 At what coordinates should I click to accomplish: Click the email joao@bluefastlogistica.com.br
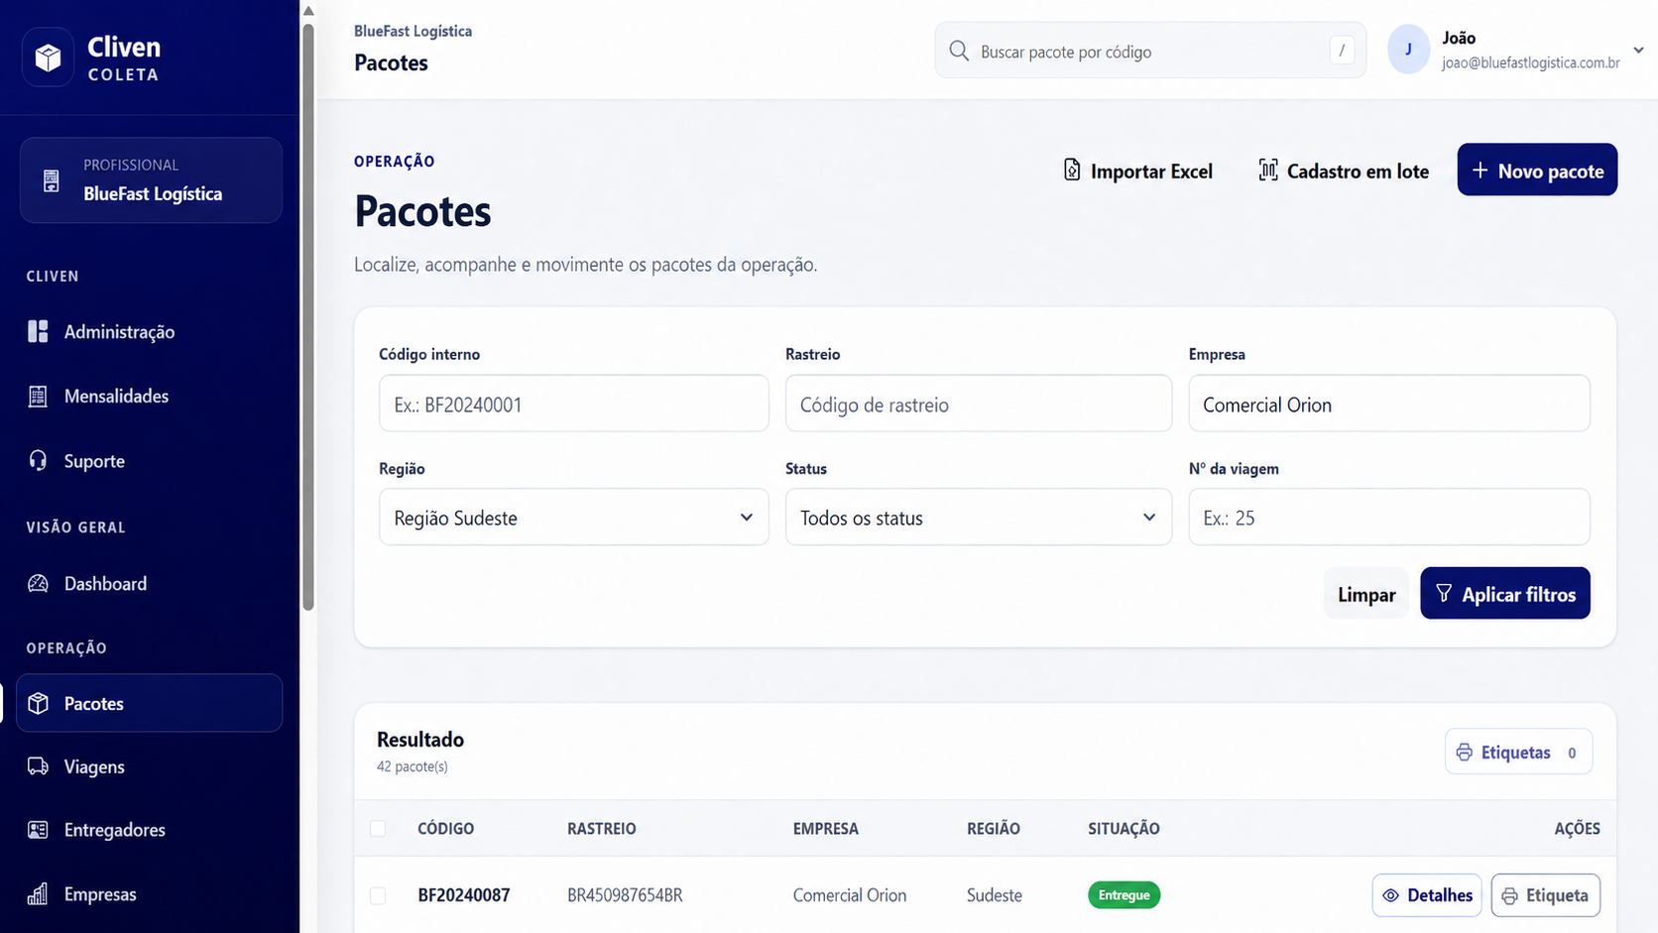tap(1531, 62)
